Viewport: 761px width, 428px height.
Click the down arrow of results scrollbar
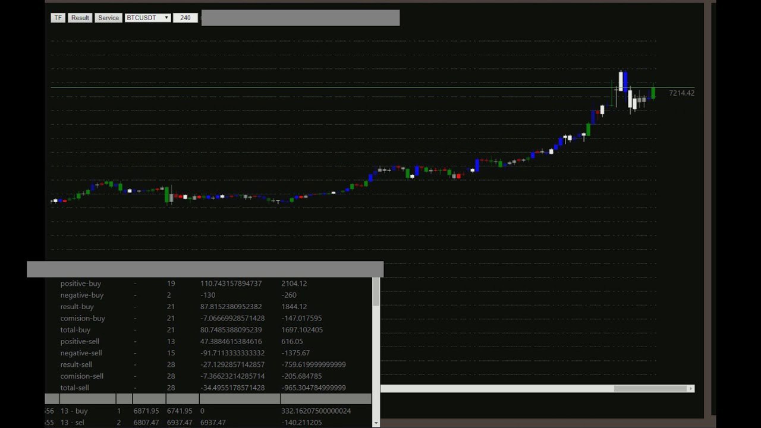click(376, 423)
